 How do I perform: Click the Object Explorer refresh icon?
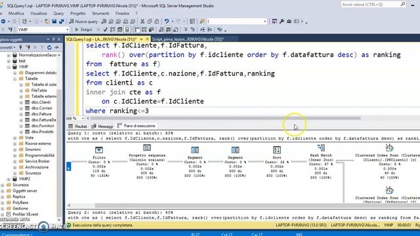[x=49, y=47]
